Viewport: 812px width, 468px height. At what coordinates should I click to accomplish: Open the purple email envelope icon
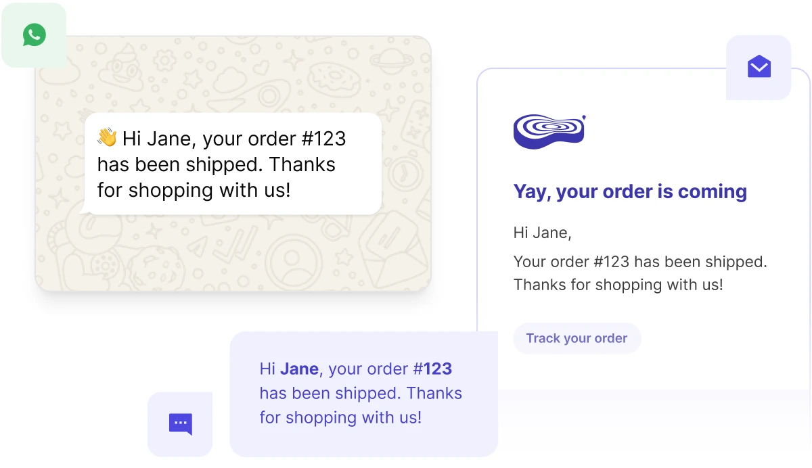pyautogui.click(x=759, y=67)
